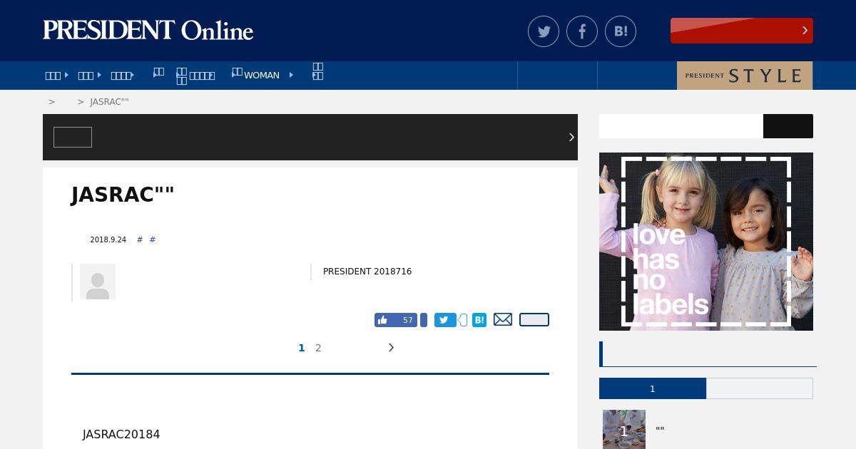This screenshot has width=856, height=449.
Task: Click the red header banner button
Action: [742, 31]
